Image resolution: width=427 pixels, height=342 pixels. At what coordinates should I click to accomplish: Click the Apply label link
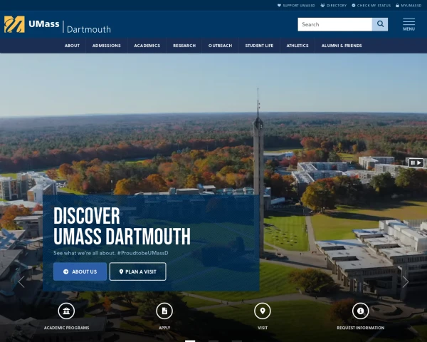tap(164, 328)
